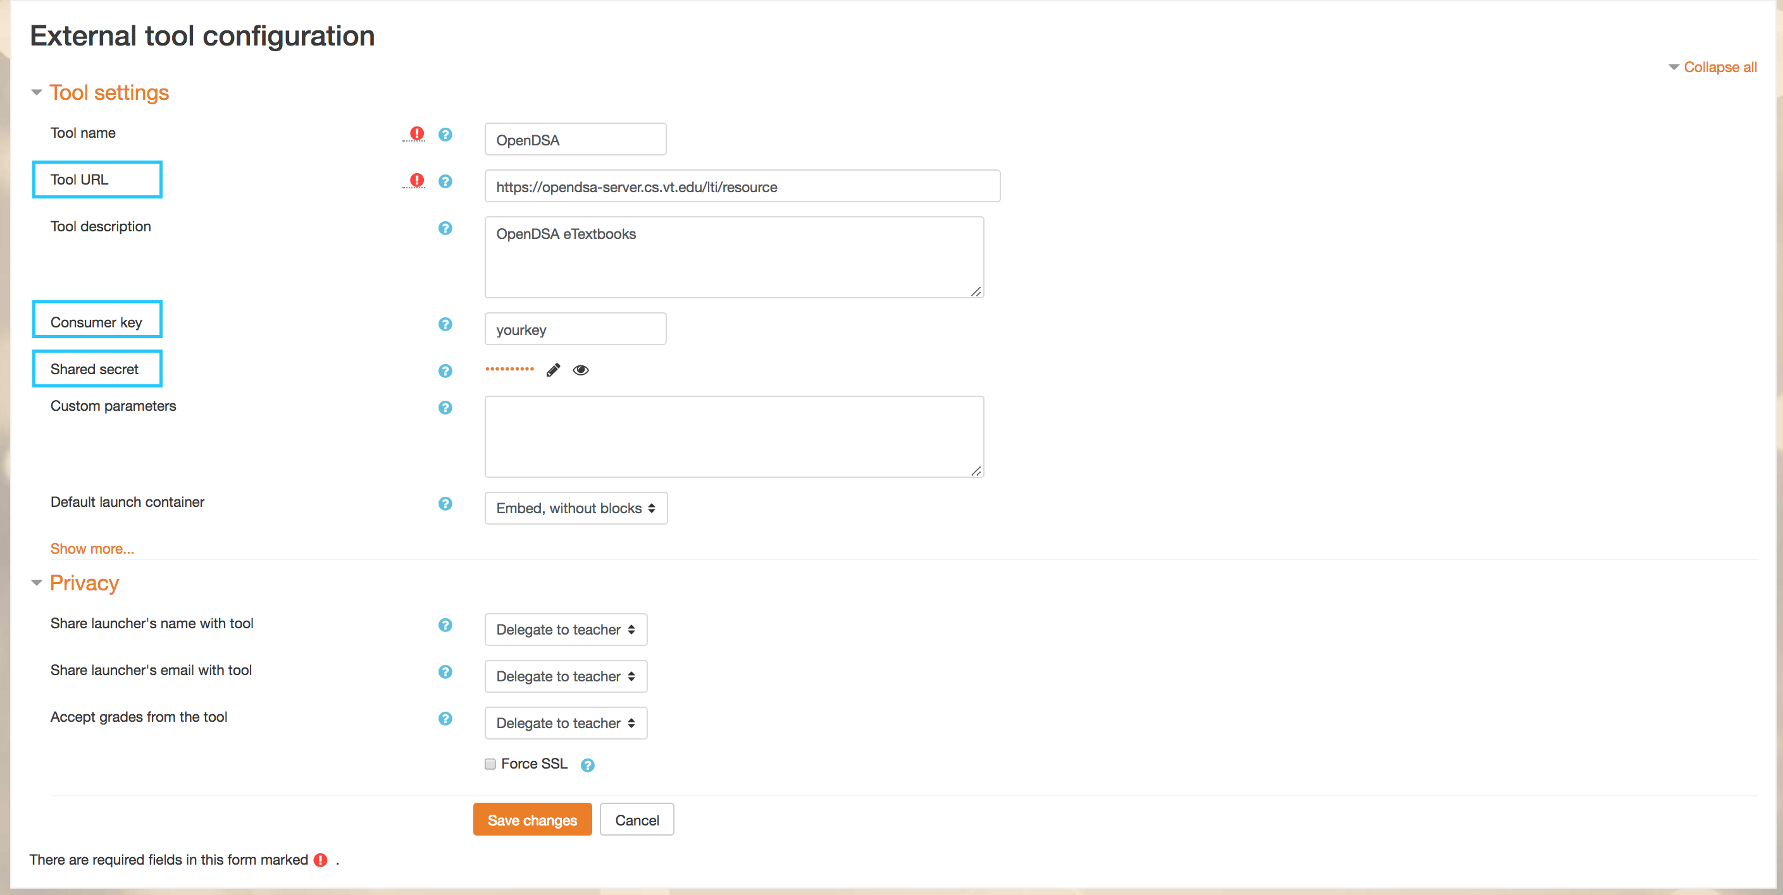Open help for Shared secret

[445, 371]
